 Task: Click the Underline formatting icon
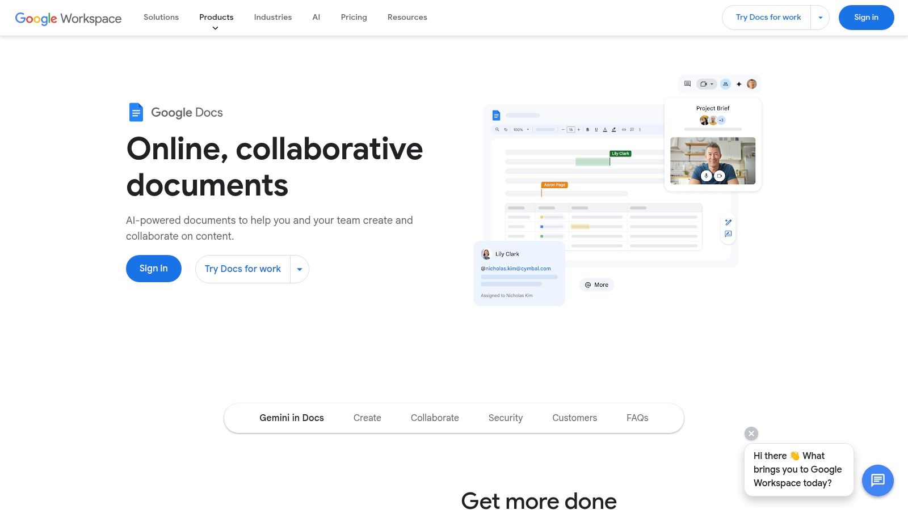click(x=596, y=129)
